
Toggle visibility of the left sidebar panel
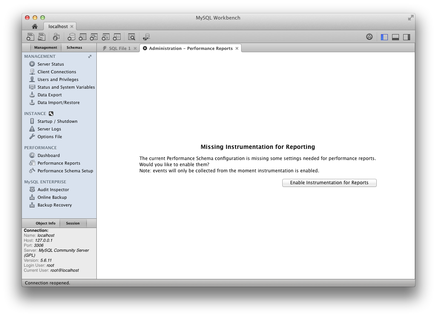384,36
